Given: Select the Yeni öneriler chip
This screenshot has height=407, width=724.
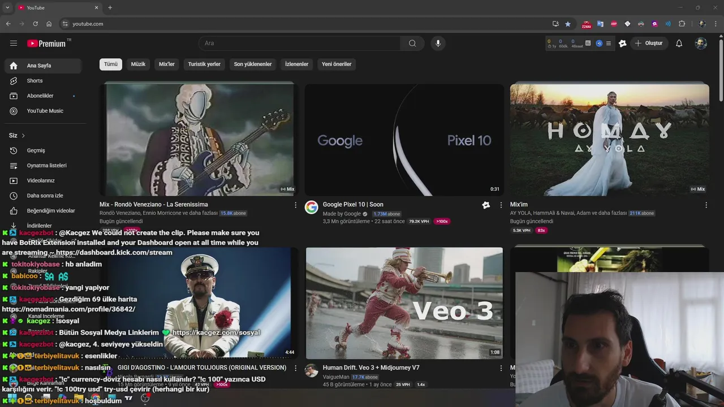Looking at the screenshot, I should tap(337, 64).
